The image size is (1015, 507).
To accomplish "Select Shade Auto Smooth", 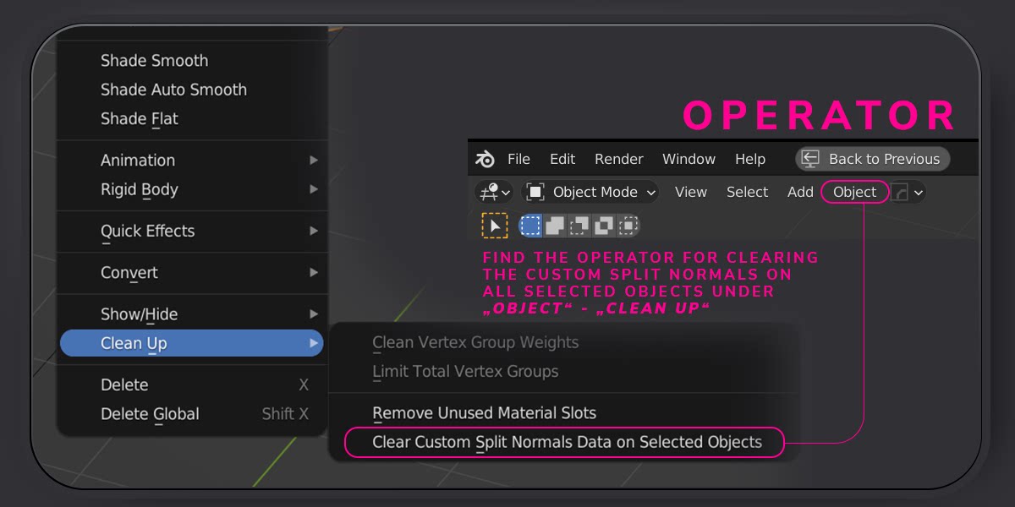I will tap(173, 90).
